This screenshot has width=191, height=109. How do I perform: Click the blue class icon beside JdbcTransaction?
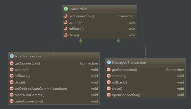[x=12, y=56]
